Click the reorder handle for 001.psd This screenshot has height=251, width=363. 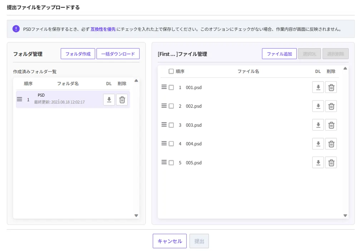(164, 87)
